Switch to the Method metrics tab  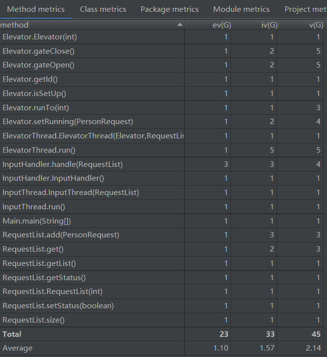click(36, 9)
